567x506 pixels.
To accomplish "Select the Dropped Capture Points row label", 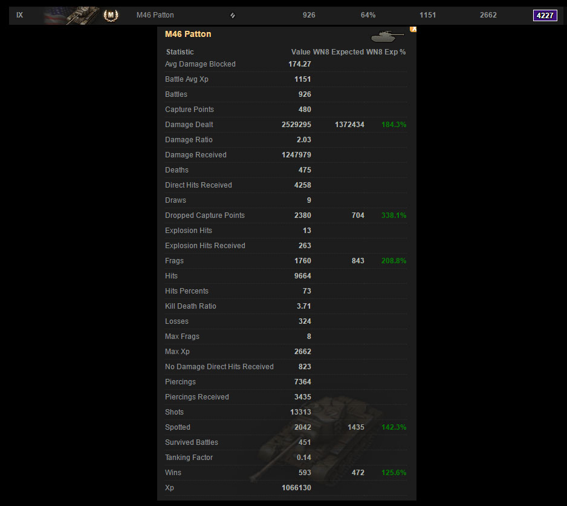I will 205,215.
